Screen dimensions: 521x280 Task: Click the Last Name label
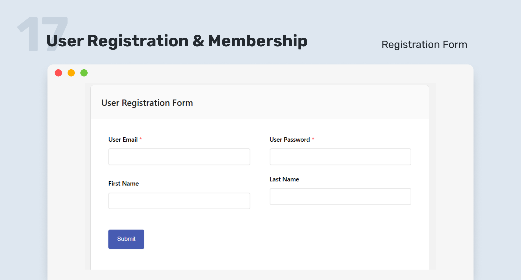[x=284, y=179]
